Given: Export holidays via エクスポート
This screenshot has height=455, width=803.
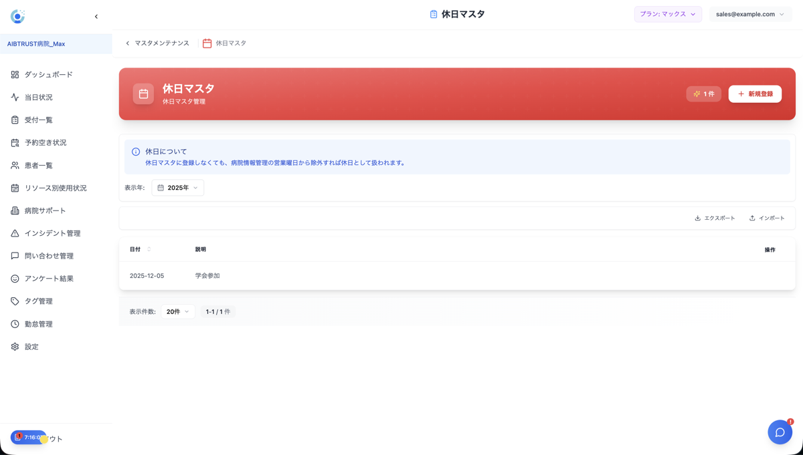Looking at the screenshot, I should [715, 217].
